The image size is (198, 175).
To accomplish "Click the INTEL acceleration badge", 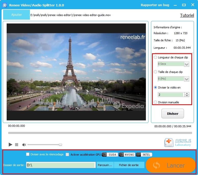I will tap(144, 155).
